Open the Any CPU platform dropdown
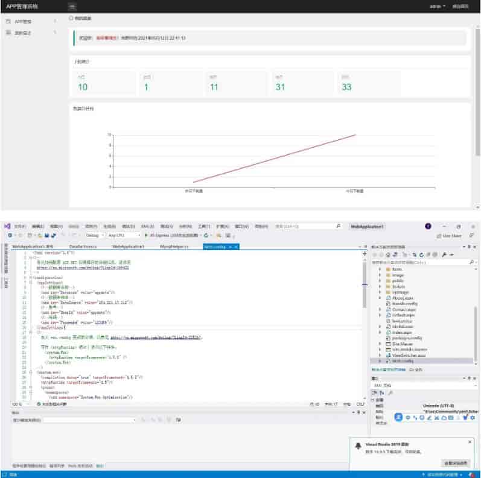The width and height of the screenshot is (481, 478). (x=119, y=235)
